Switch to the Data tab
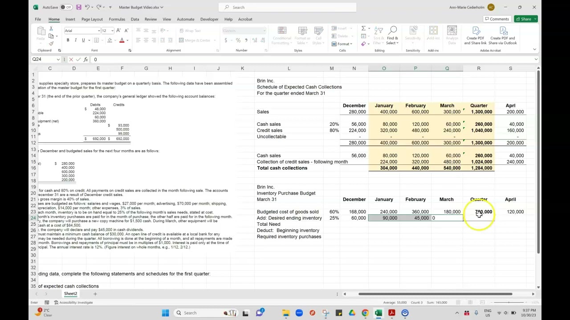Image resolution: width=570 pixels, height=320 pixels. pyautogui.click(x=134, y=19)
